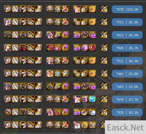Select the red hooded pants icon
The width and height of the screenshot is (146, 134).
pyautogui.click(x=23, y=48)
